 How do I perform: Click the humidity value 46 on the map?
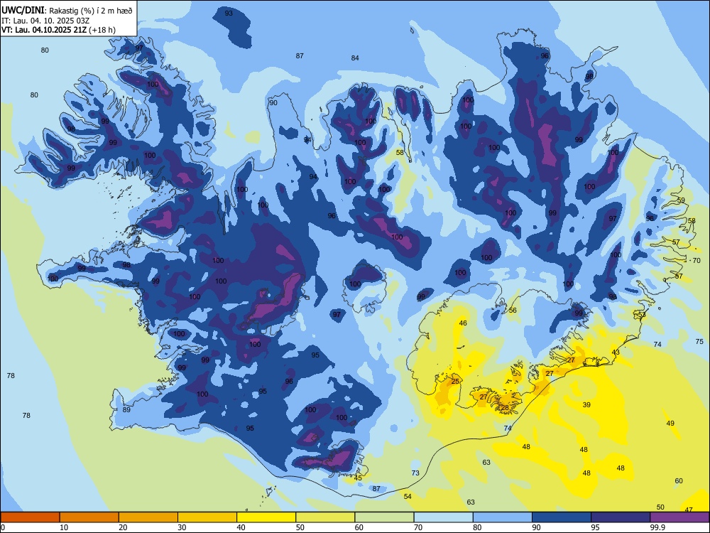(x=463, y=323)
